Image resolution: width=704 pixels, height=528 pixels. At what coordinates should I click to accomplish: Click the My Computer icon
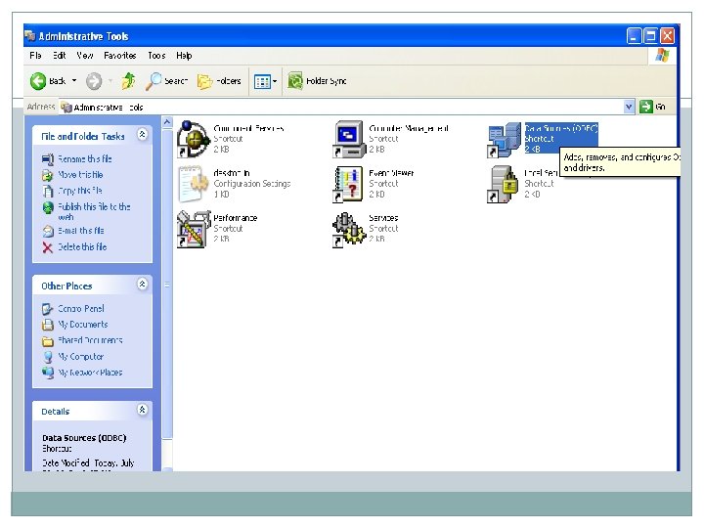pos(48,357)
